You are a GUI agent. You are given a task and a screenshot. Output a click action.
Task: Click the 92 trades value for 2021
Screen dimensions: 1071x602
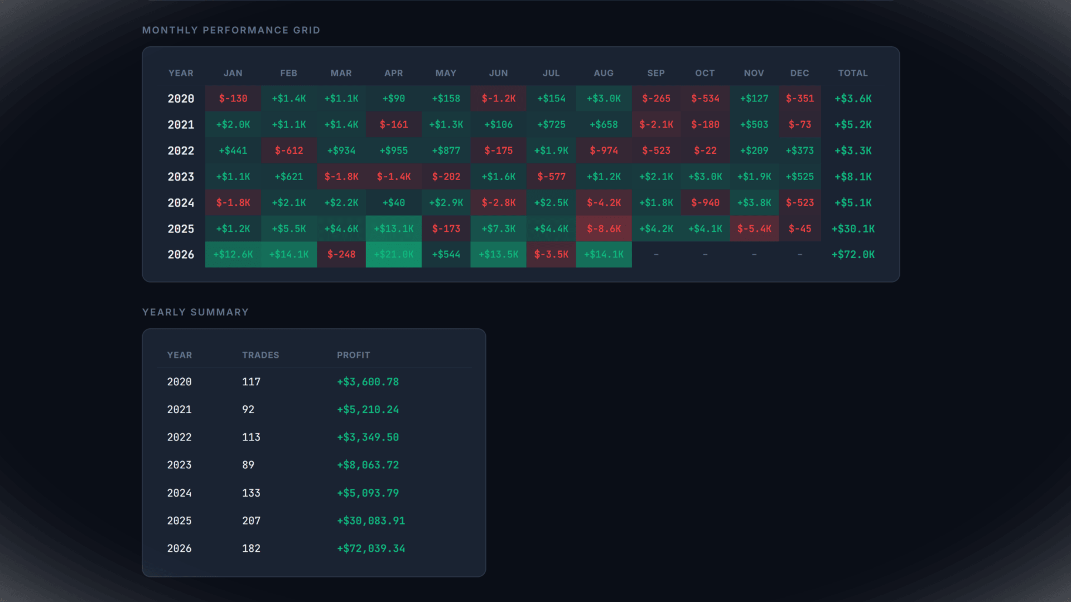pyautogui.click(x=248, y=410)
